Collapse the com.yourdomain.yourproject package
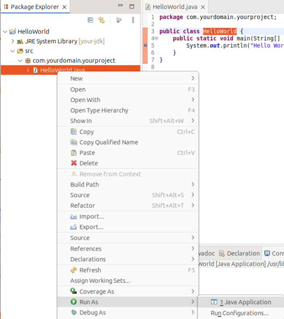Image resolution: width=284 pixels, height=319 pixels. (x=20, y=60)
